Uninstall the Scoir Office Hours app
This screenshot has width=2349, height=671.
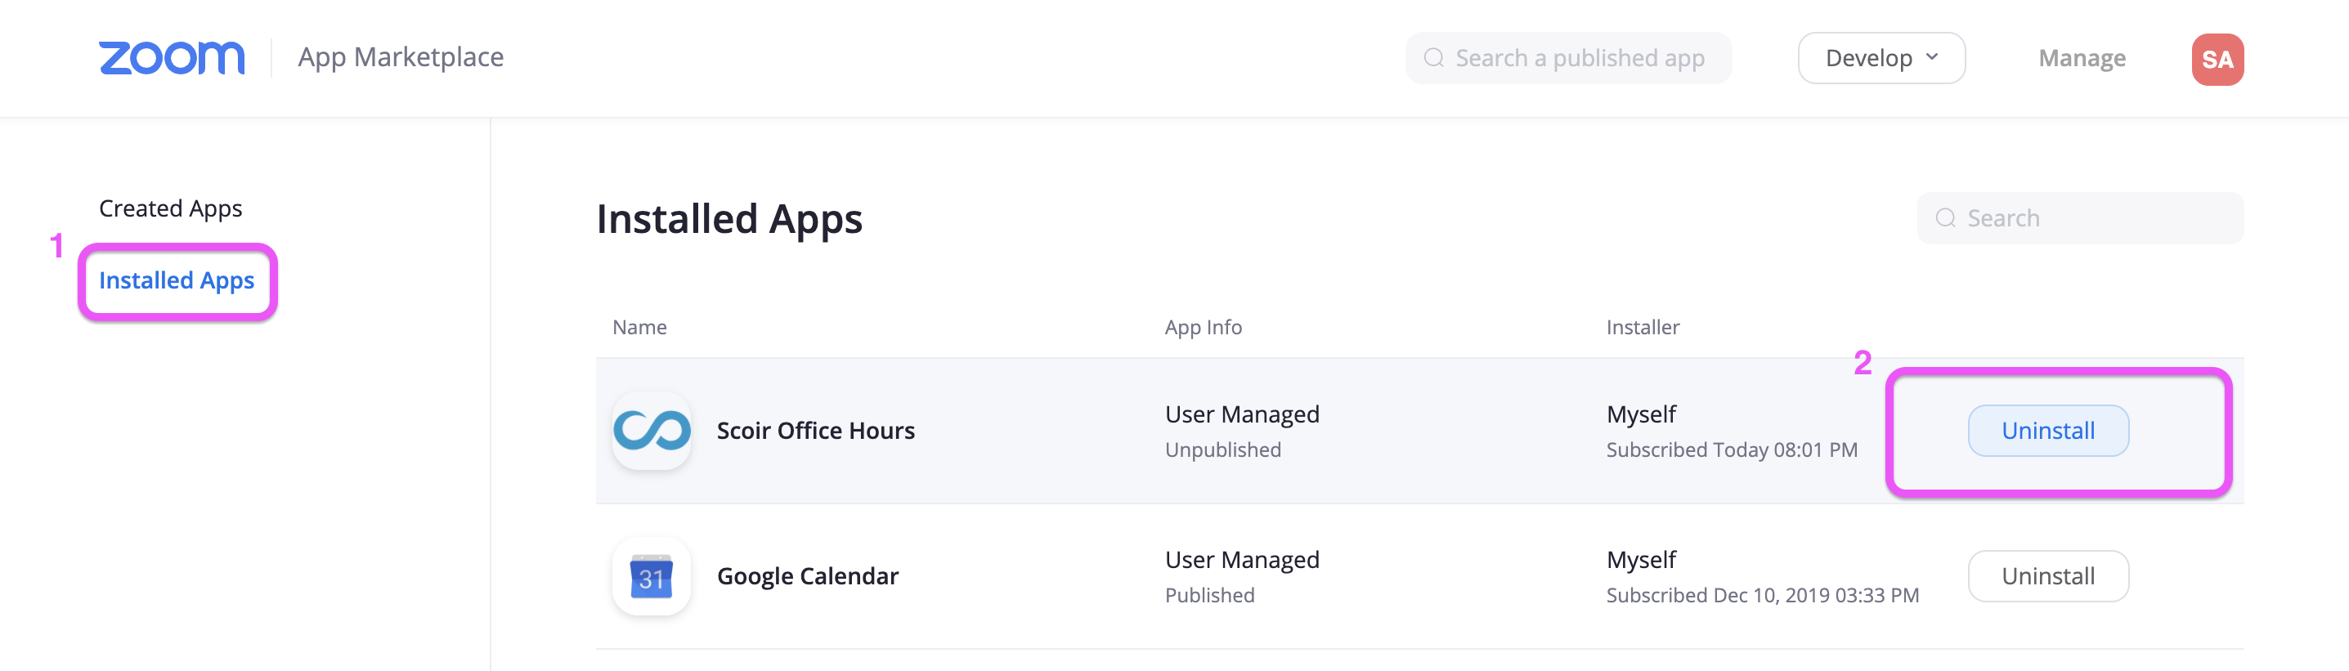[x=2048, y=431]
